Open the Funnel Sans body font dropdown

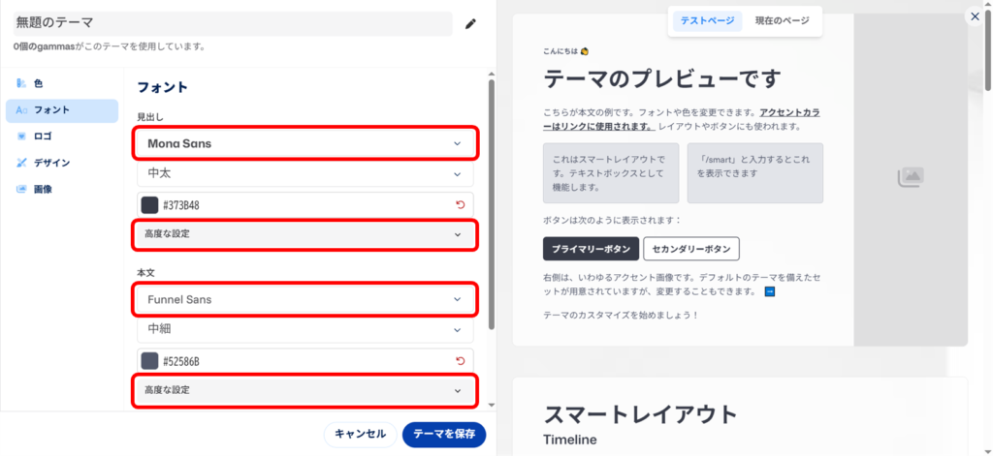pos(304,300)
